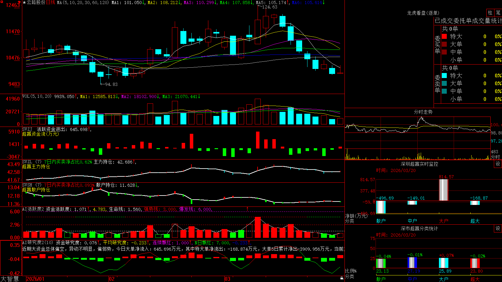Click the 2026/01 date marker on timeline
The image size is (502, 282).
pyautogui.click(x=35, y=279)
